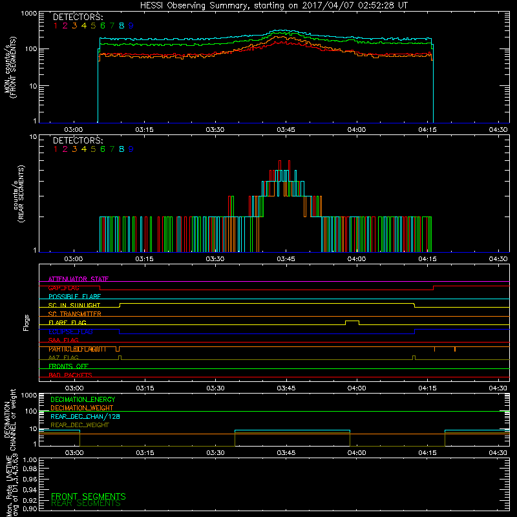Click the 04:00 tick under flags plot
The height and width of the screenshot is (517, 517).
pyautogui.click(x=357, y=388)
